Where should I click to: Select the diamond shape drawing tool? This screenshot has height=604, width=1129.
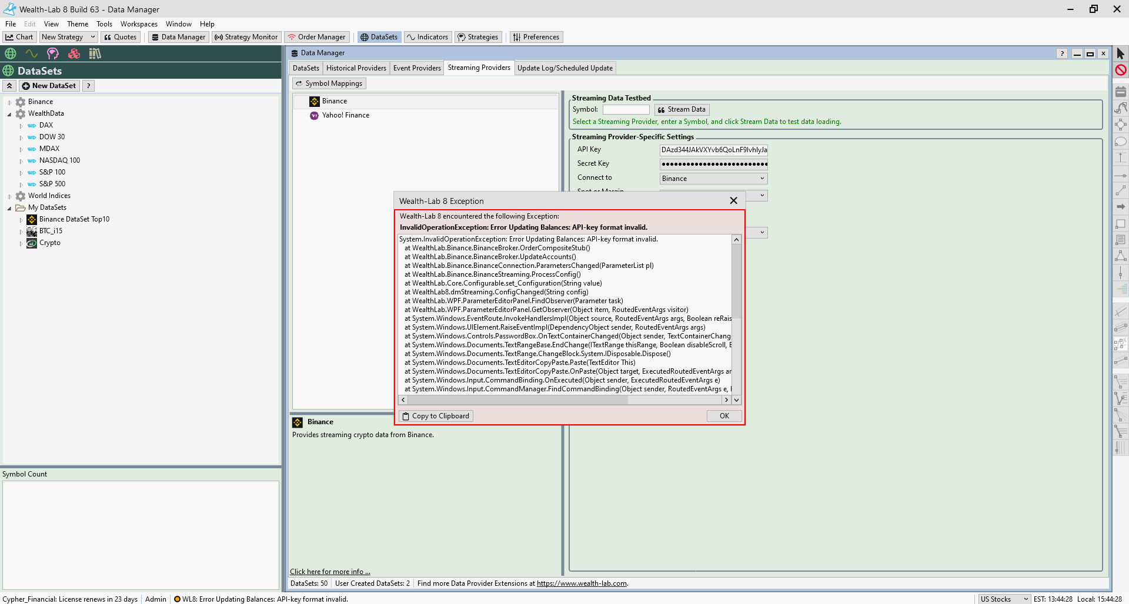1120,125
